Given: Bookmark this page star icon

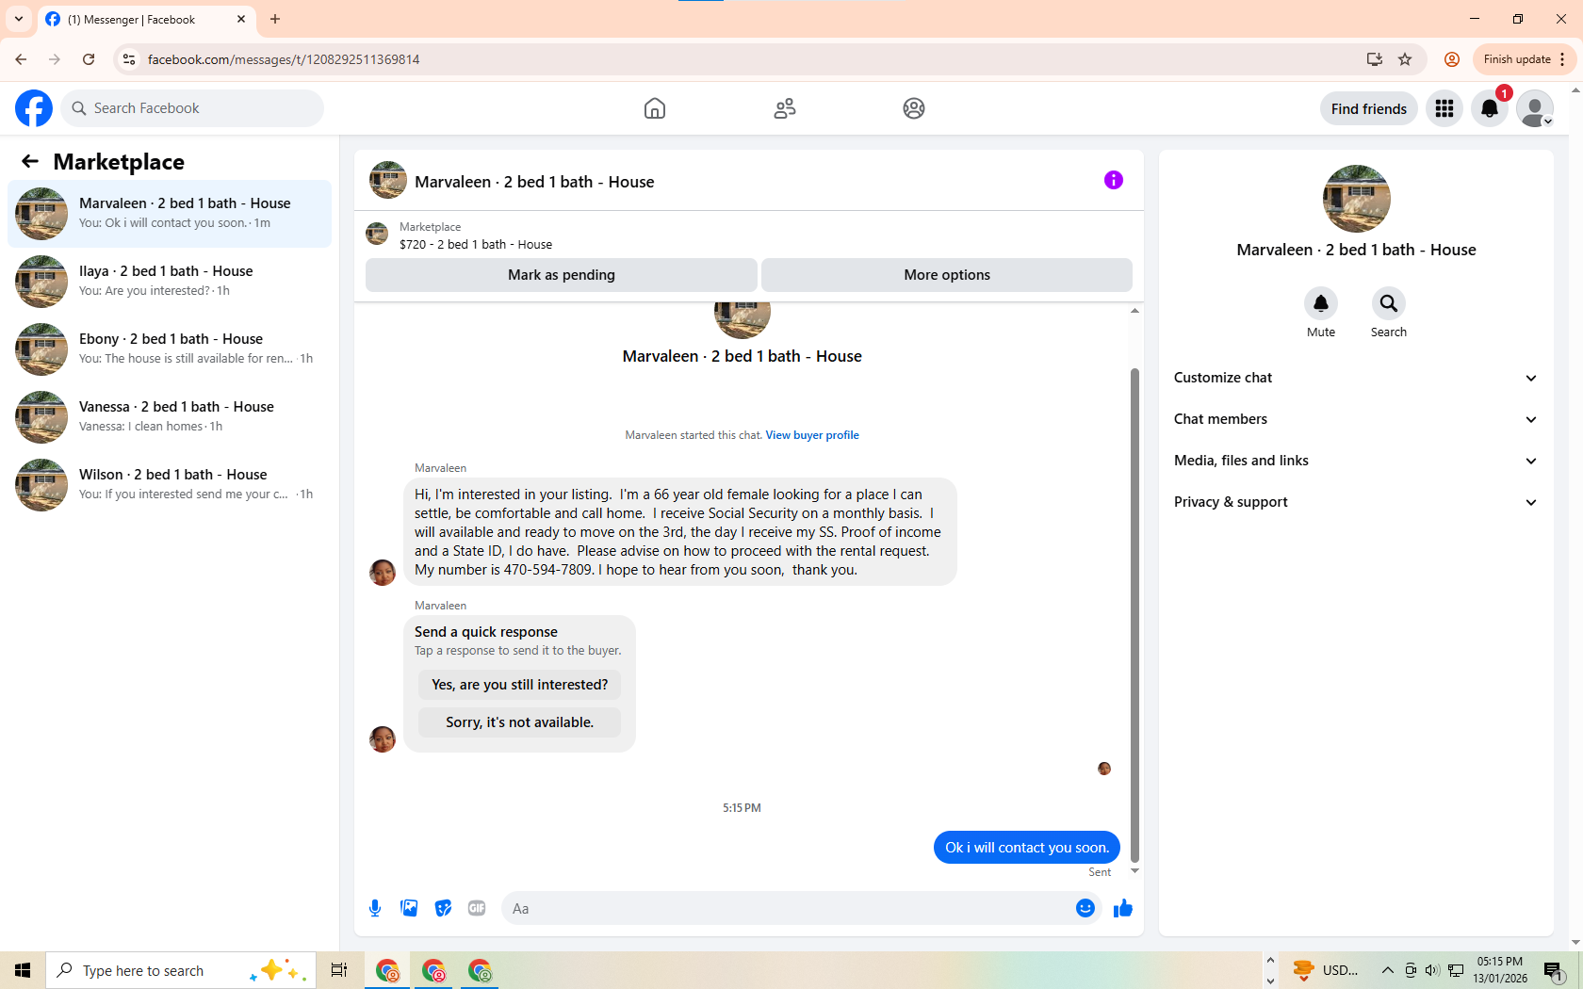Looking at the screenshot, I should [x=1405, y=59].
